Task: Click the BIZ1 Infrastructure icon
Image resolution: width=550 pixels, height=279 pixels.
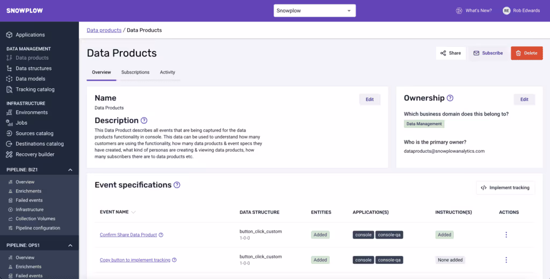Action: click(10, 210)
